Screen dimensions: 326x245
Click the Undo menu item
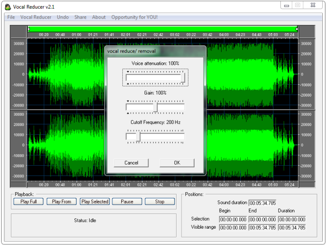pyautogui.click(x=62, y=17)
